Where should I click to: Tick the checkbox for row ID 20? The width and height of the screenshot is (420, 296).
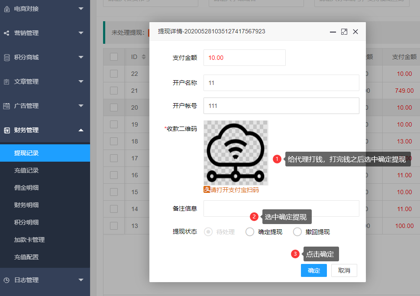[x=114, y=107]
